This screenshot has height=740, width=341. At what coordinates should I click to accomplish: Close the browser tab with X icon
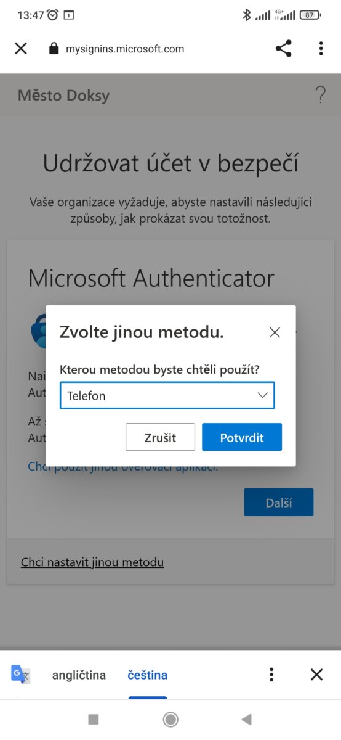point(21,49)
